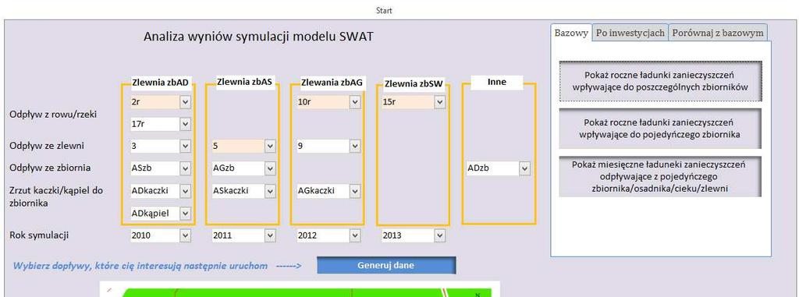Image resolution: width=799 pixels, height=297 pixels.
Task: Click the Rok symulacji label
Action: click(x=39, y=235)
